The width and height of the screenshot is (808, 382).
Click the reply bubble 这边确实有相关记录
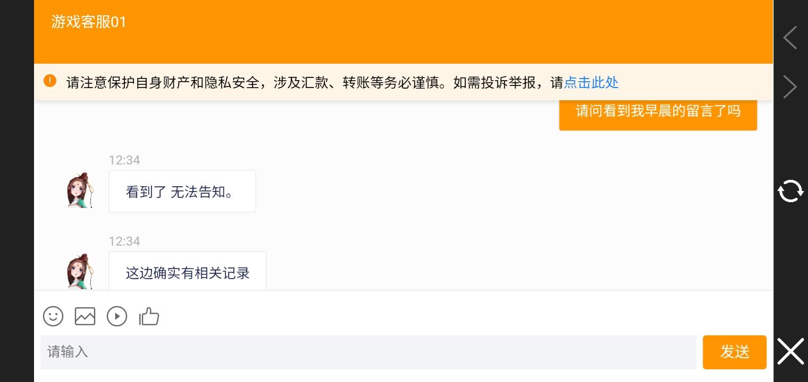pos(188,271)
